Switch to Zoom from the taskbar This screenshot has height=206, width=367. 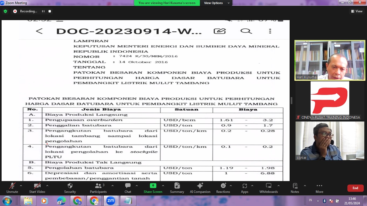coord(110,201)
